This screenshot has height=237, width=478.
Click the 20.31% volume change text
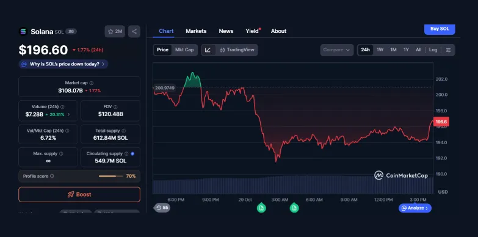click(x=57, y=114)
